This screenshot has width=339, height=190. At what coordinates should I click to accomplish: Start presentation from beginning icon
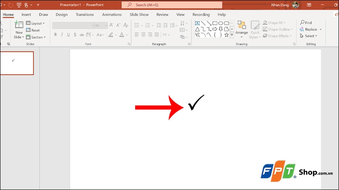click(x=19, y=5)
